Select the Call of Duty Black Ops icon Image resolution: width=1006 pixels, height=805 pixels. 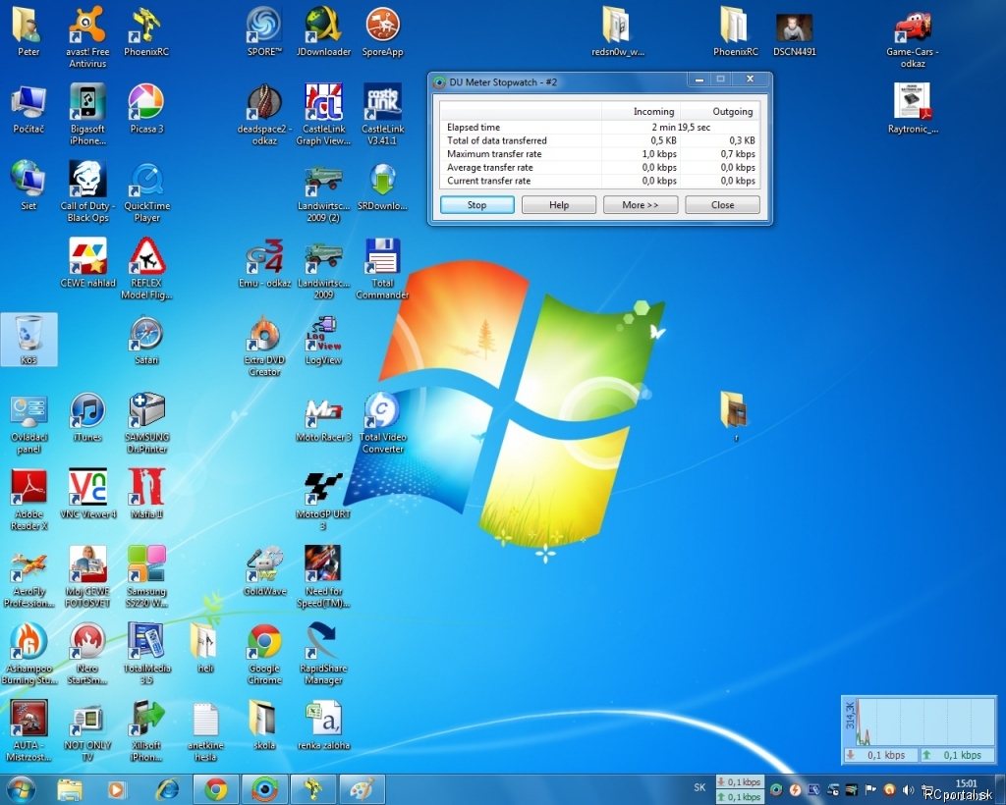pyautogui.click(x=87, y=180)
